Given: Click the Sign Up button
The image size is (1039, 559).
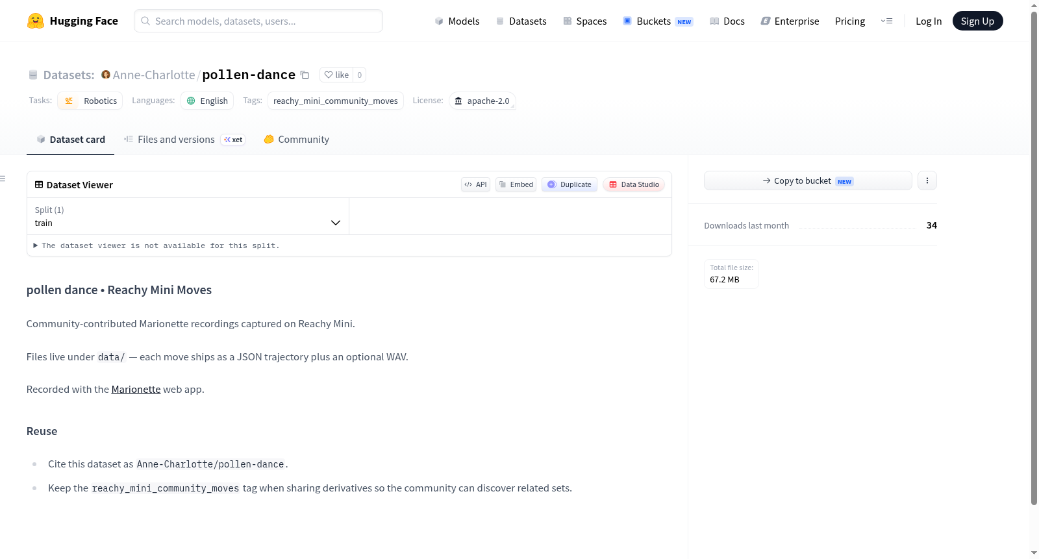Looking at the screenshot, I should 977,21.
